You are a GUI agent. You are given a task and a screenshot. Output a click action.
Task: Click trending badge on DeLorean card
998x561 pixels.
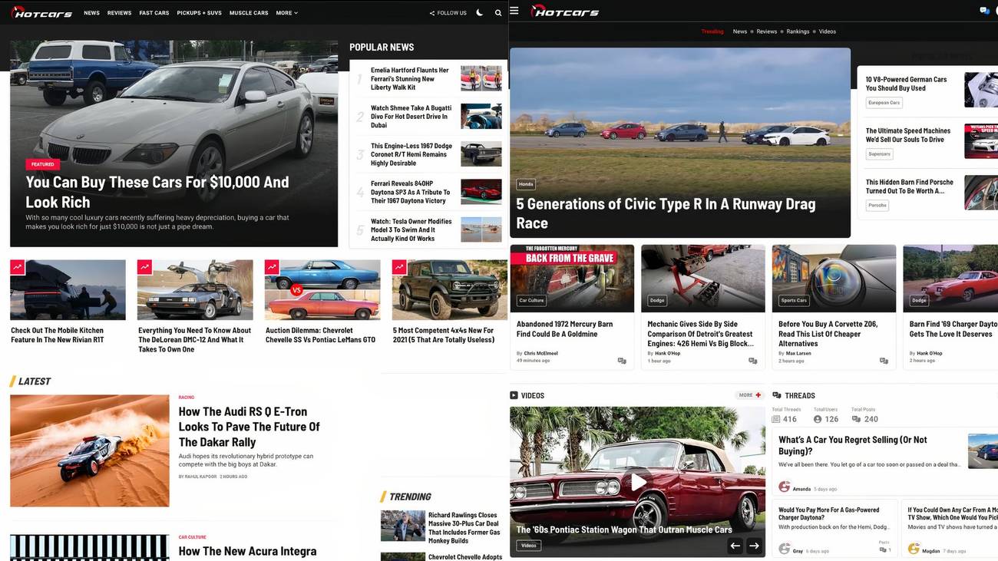point(145,267)
